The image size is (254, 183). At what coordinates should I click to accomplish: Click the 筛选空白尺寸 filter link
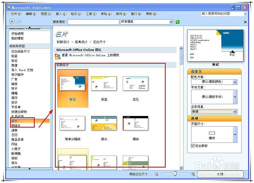click(140, 174)
